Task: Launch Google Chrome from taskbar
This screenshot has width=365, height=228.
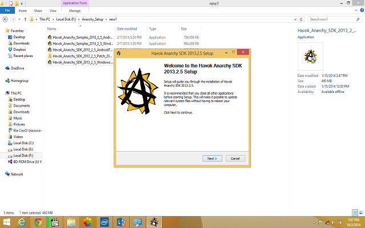Action: point(38,222)
